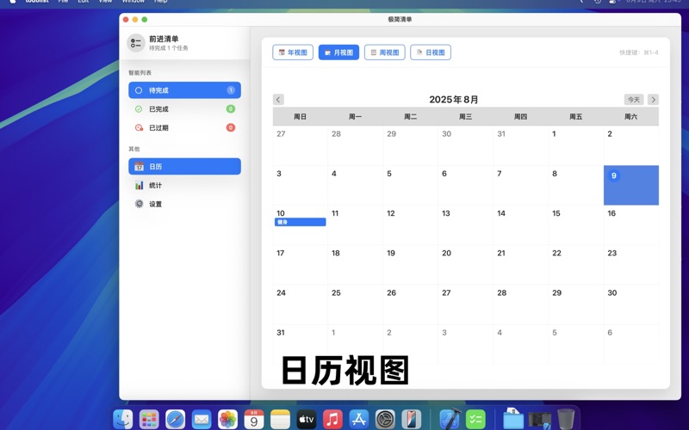Switch to 周视图 week view
The height and width of the screenshot is (430, 689).
tap(384, 52)
